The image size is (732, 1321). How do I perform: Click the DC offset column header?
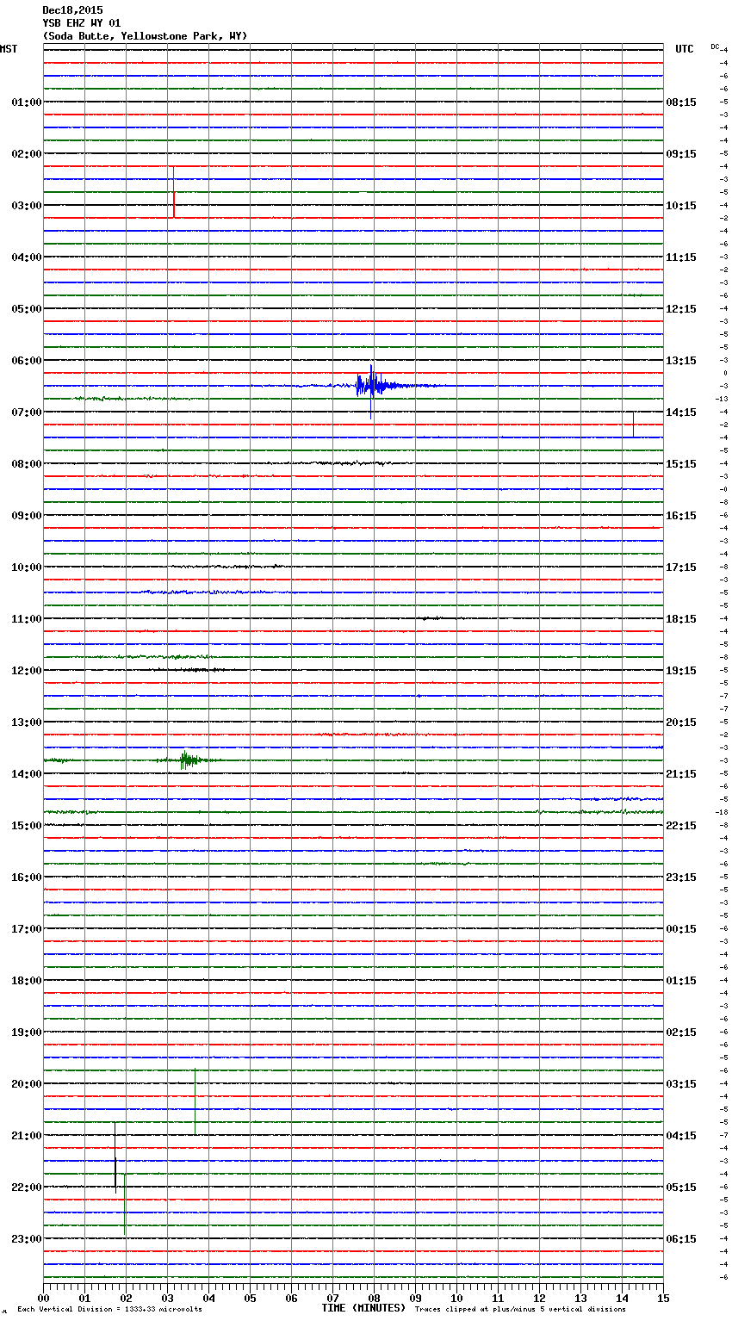pos(716,47)
